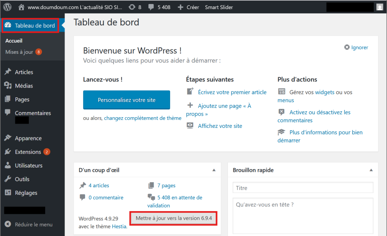387x236 pixels.
Task: Collapse the sidebar with Réduire le menu
Action: tap(28, 225)
